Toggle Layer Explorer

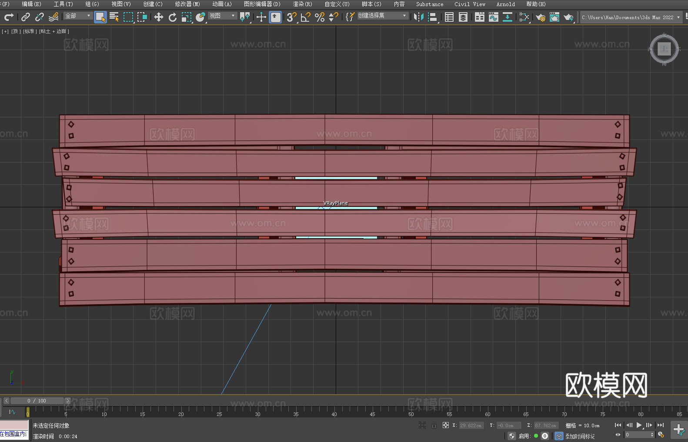[x=463, y=17]
